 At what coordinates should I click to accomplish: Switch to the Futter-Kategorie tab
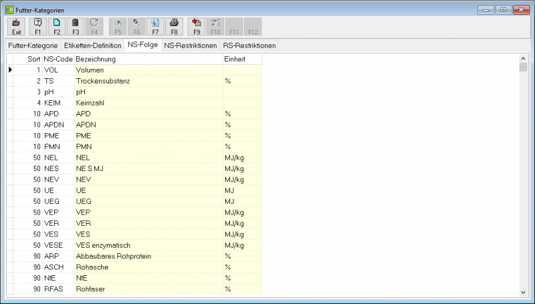[x=33, y=45]
